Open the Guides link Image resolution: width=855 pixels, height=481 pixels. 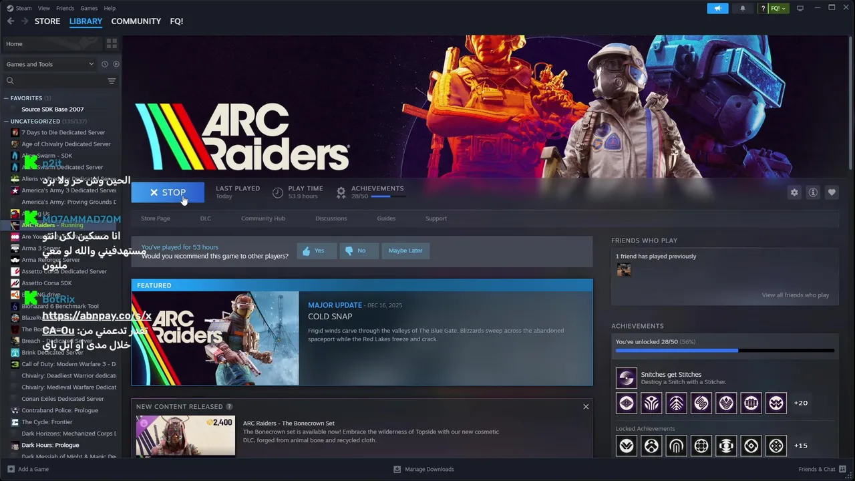pos(386,218)
